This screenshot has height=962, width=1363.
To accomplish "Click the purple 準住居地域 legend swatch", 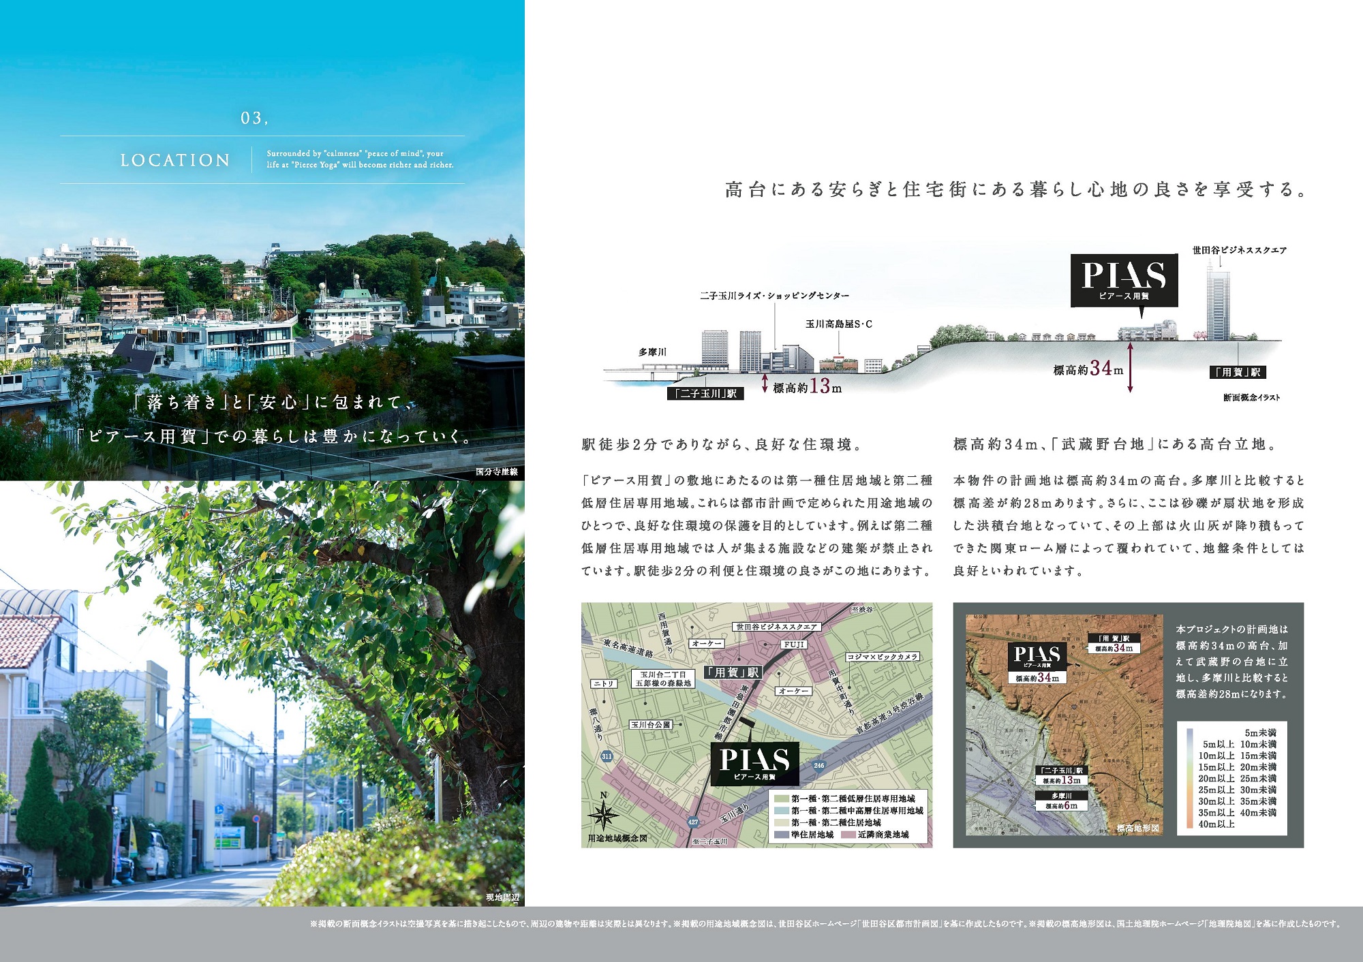I will 780,835.
